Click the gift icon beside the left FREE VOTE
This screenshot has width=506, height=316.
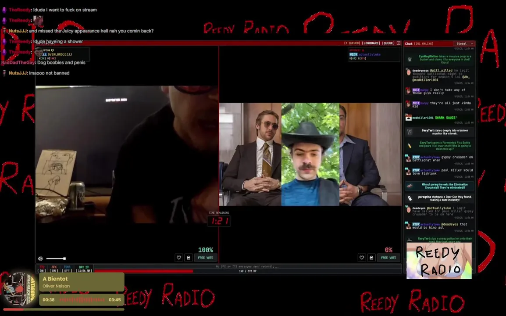189,258
